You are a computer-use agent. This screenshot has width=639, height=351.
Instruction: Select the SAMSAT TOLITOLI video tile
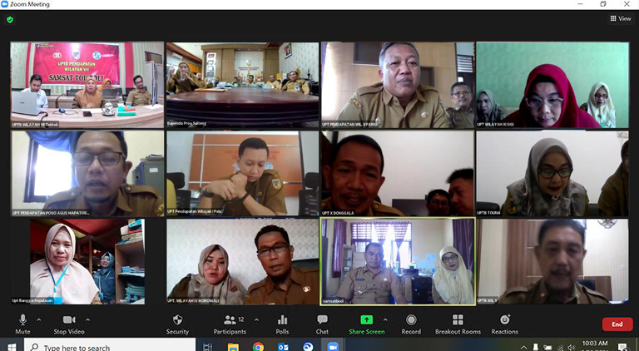tap(87, 86)
